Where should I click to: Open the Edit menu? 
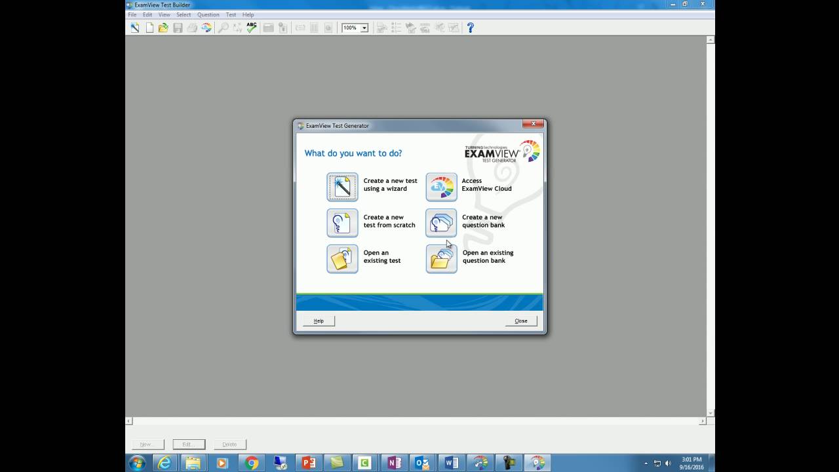click(147, 14)
